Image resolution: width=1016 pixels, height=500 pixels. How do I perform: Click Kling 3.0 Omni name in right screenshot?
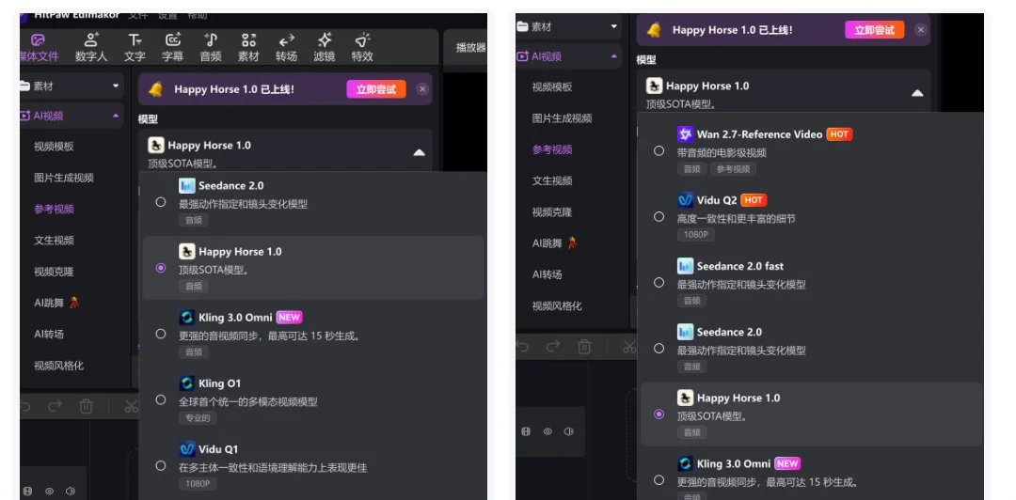[734, 463]
